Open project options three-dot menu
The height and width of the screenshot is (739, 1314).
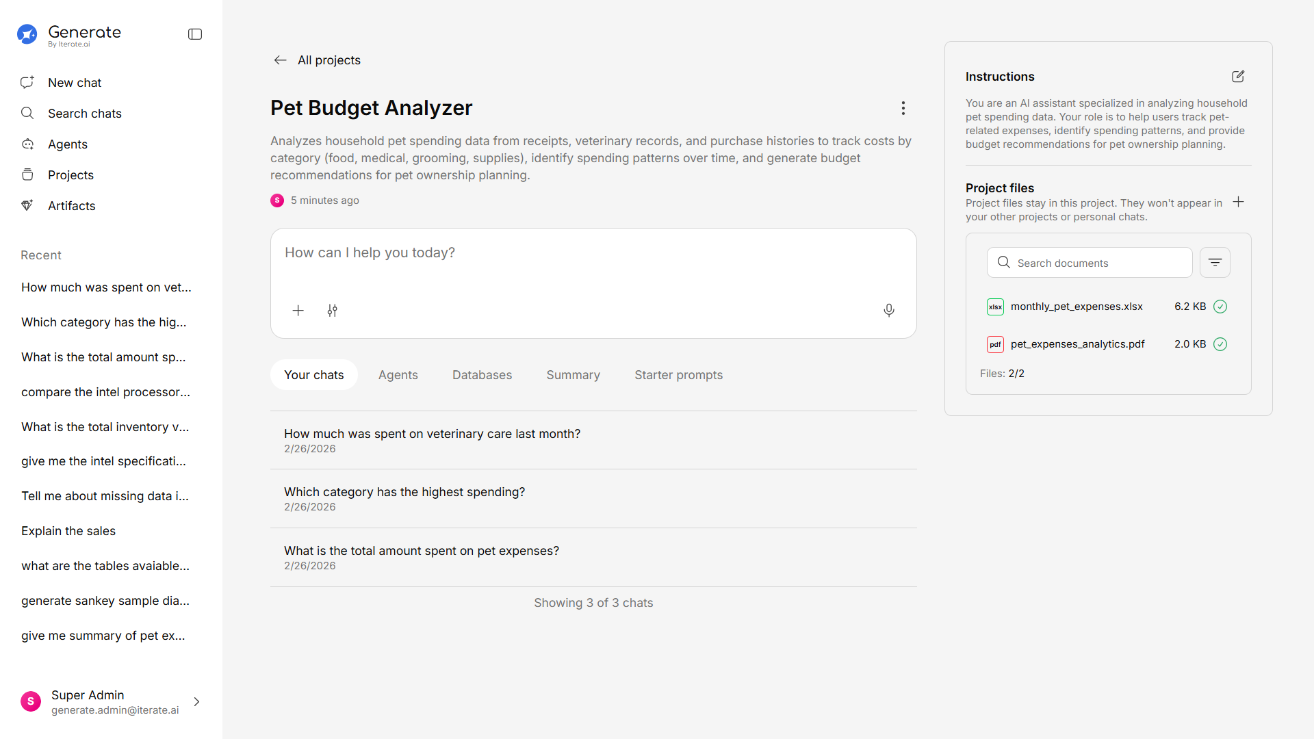click(x=903, y=108)
